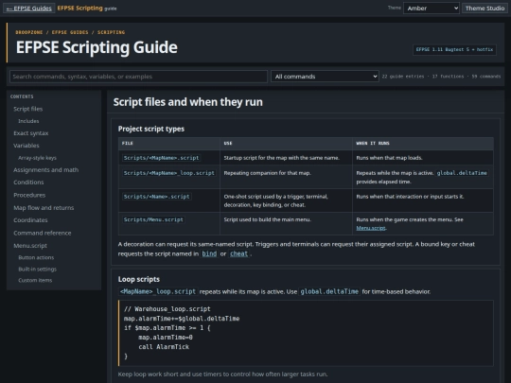Viewport: 511px width, 383px height.
Task: Expand the All commands filter dropdown
Action: [x=325, y=77]
